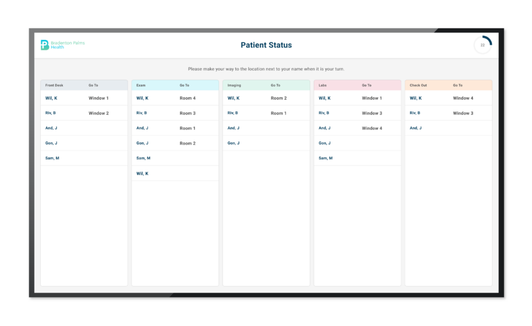Click Room 1 in the Imaging column

[279, 113]
